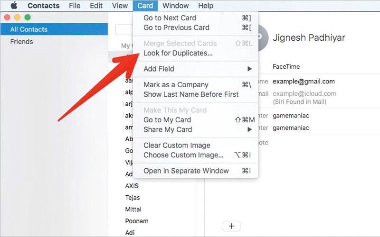The height and width of the screenshot is (237, 380).
Task: Select All Contacts in sidebar
Action: point(29,29)
